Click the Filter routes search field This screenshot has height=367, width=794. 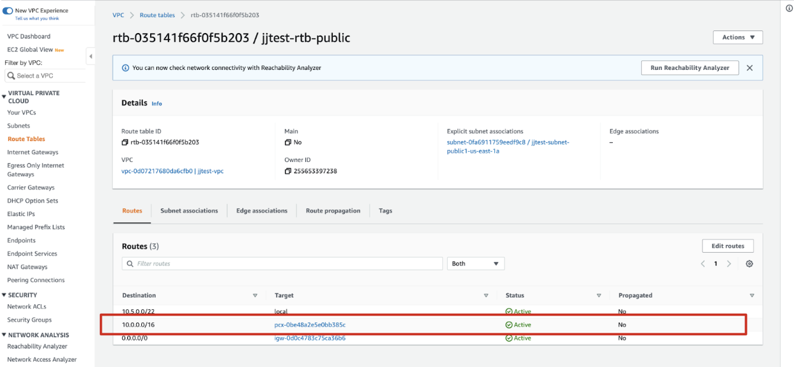282,264
